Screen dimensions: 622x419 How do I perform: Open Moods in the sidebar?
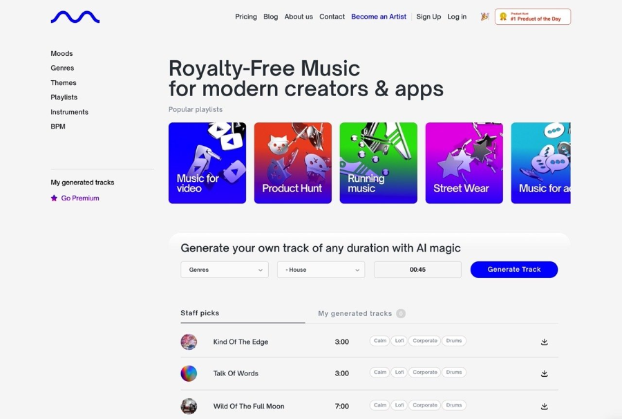point(62,53)
